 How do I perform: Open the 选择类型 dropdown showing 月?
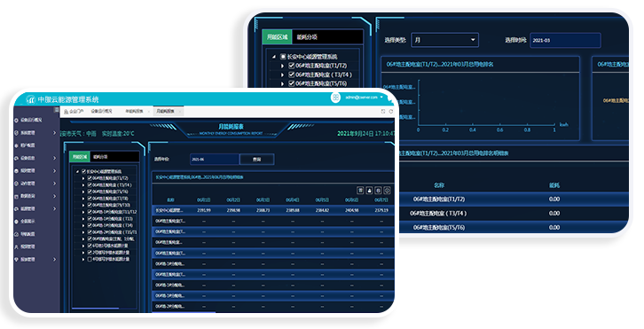pos(444,40)
